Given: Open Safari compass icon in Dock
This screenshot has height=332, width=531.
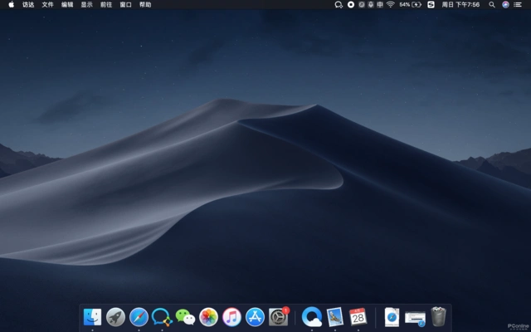Looking at the screenshot, I should (139, 316).
